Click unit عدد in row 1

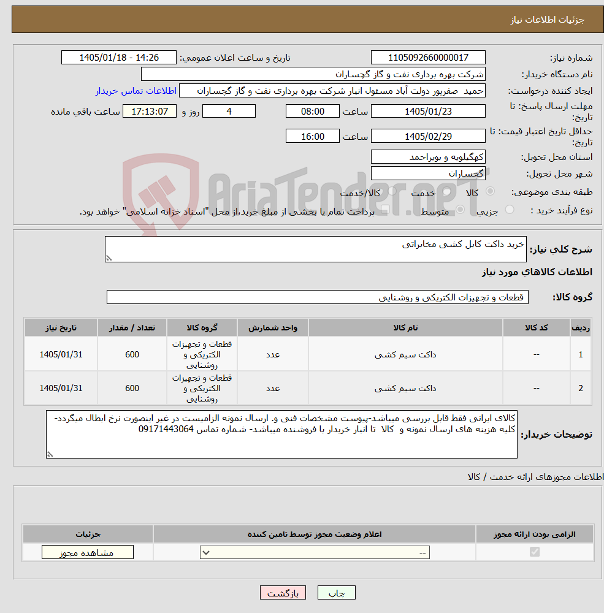point(273,354)
